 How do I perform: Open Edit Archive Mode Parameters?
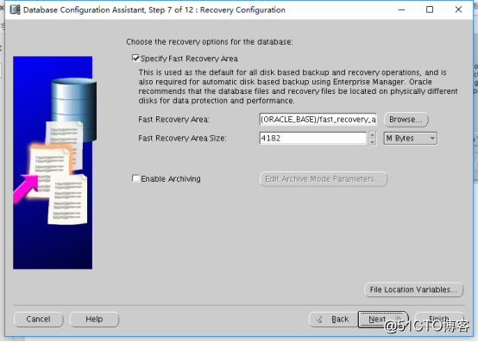(x=324, y=179)
